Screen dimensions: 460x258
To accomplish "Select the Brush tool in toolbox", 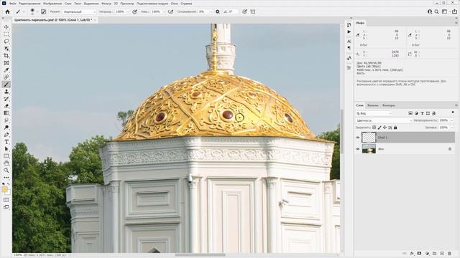I will 6,85.
